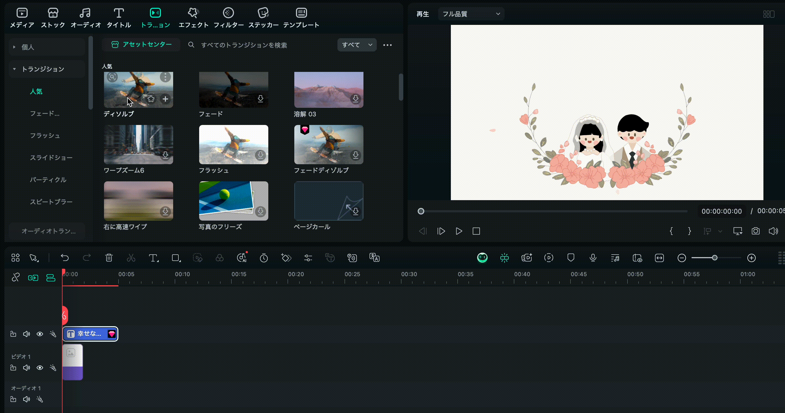Mute the オーディオ 1 track
Screen dimensions: 785x413
[x=27, y=399]
